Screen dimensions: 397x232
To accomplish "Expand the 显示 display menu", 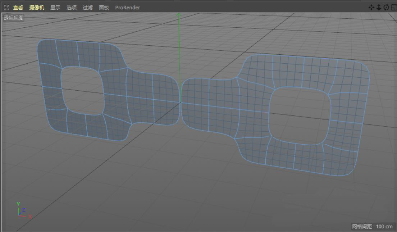I will (x=55, y=8).
